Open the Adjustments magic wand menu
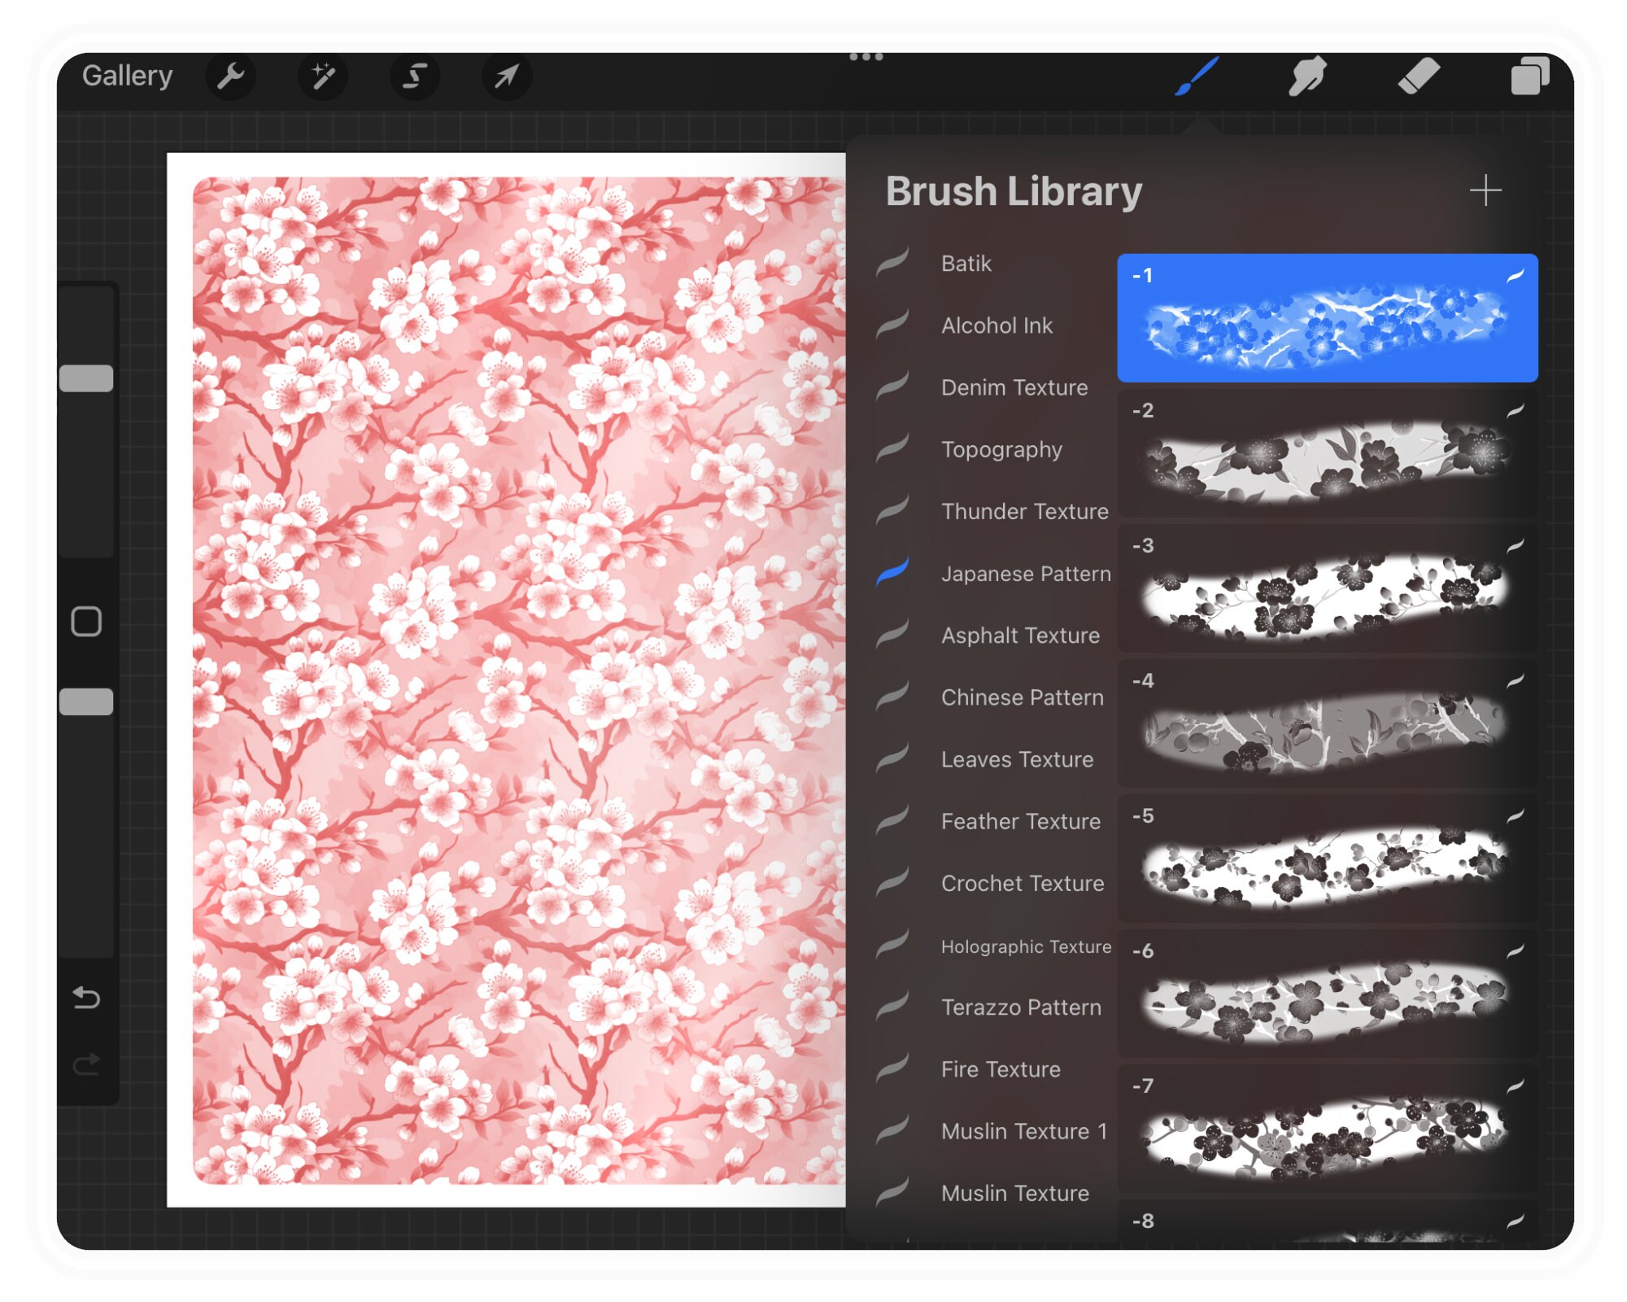The height and width of the screenshot is (1302, 1627). 323,76
